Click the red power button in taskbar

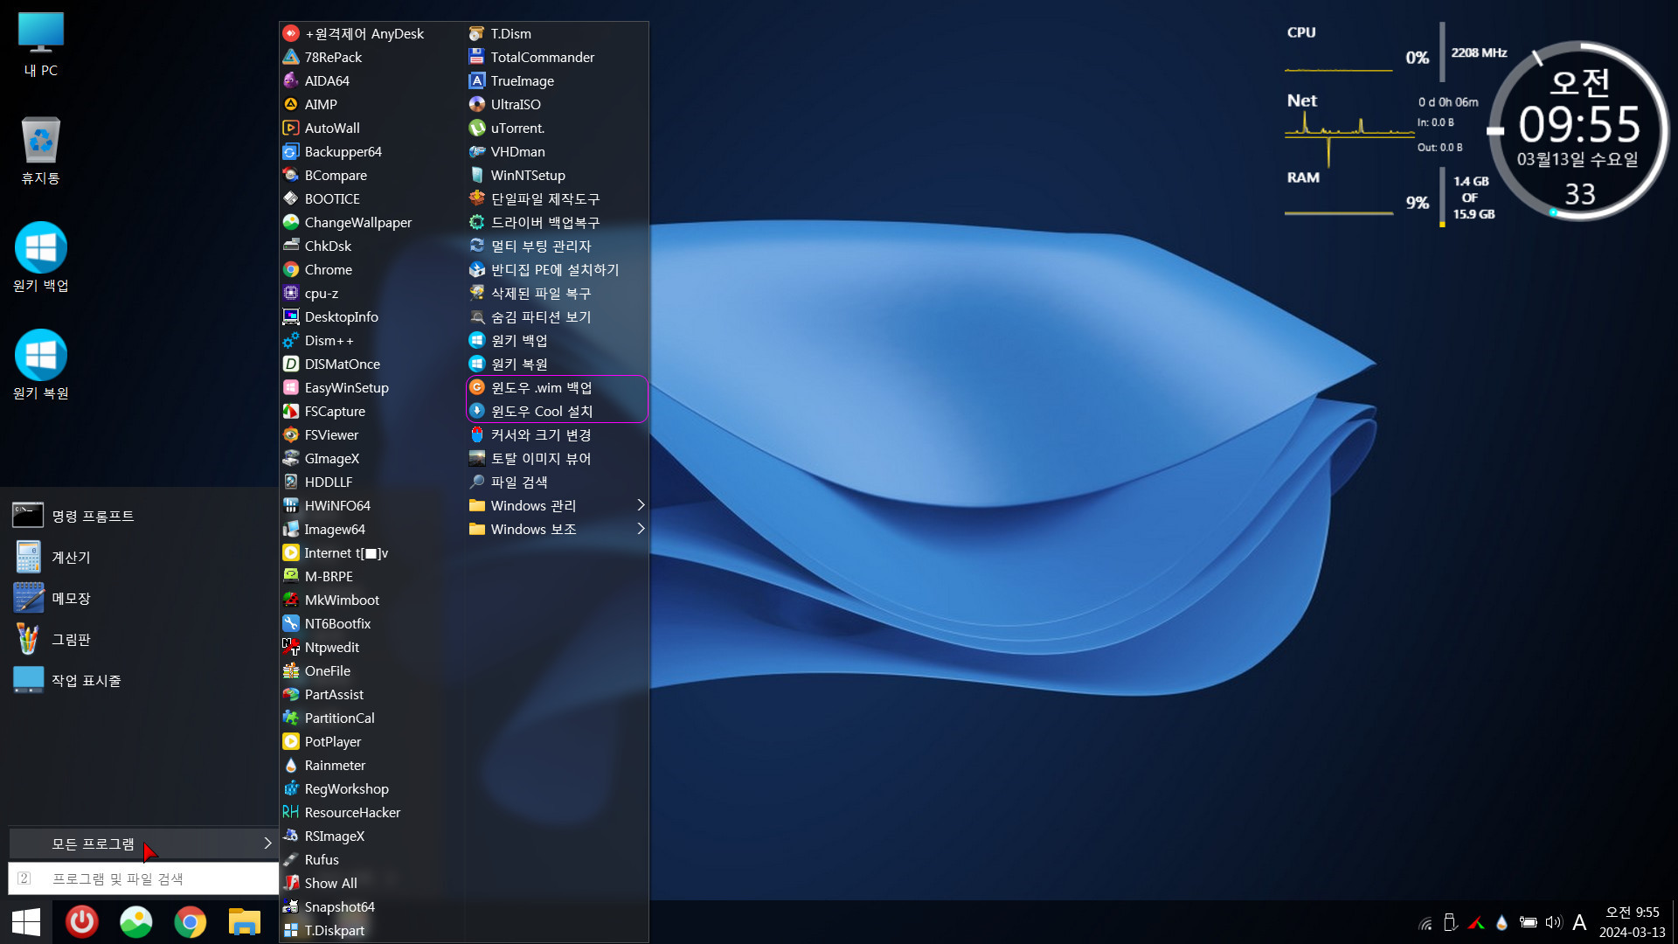coord(82,922)
